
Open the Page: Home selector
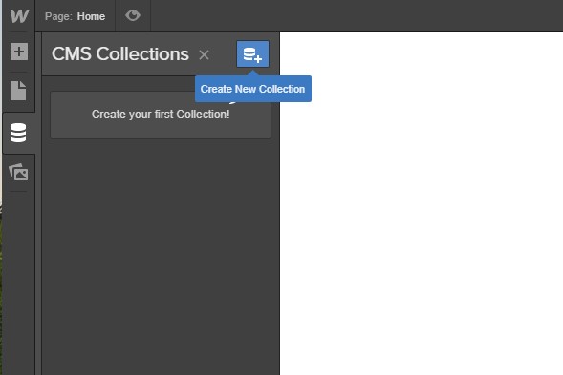(76, 16)
